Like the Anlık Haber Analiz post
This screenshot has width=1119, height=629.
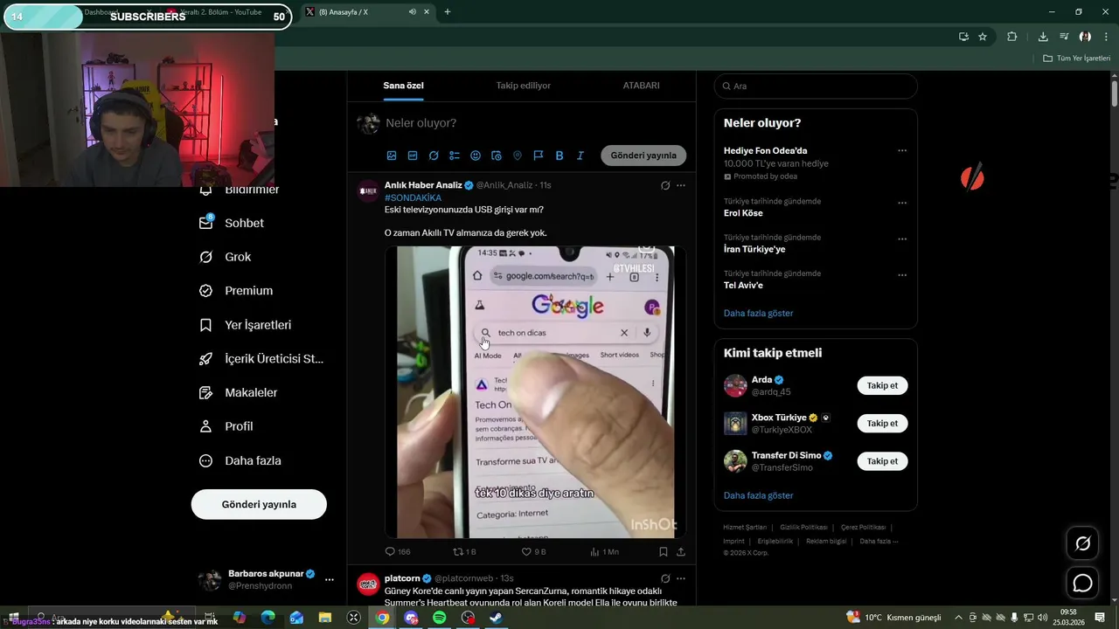[533, 552]
